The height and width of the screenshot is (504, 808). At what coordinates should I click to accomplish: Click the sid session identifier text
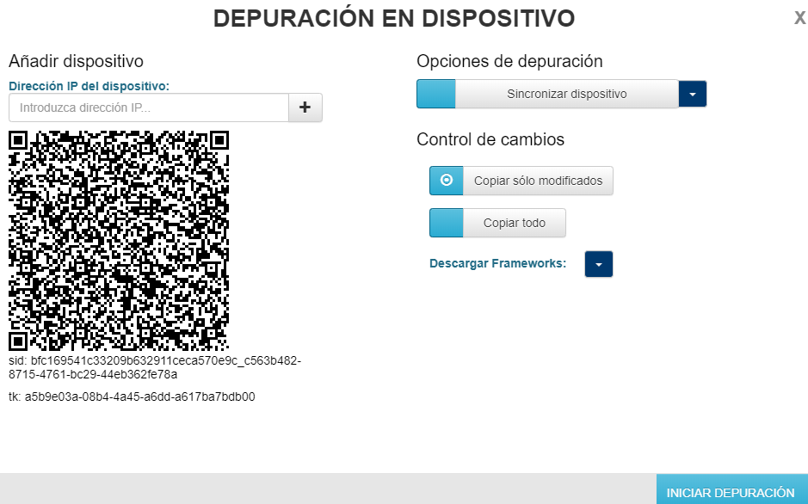pos(155,367)
